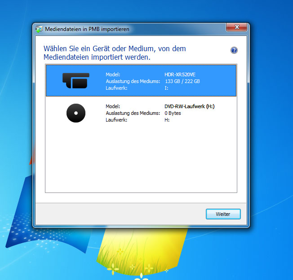Click the DVD disc icon
The width and height of the screenshot is (293, 280).
pos(75,113)
